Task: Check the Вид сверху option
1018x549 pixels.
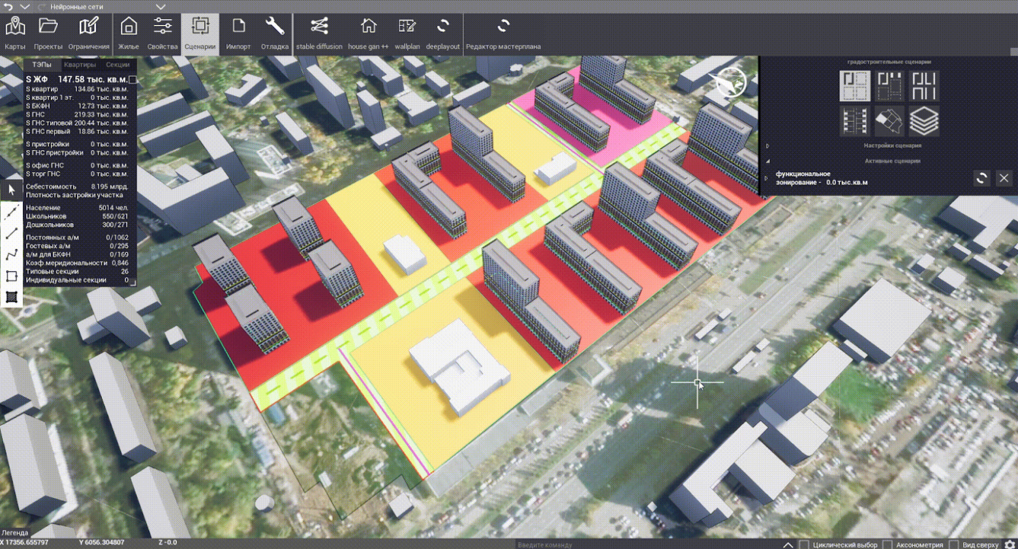Action: [x=954, y=544]
